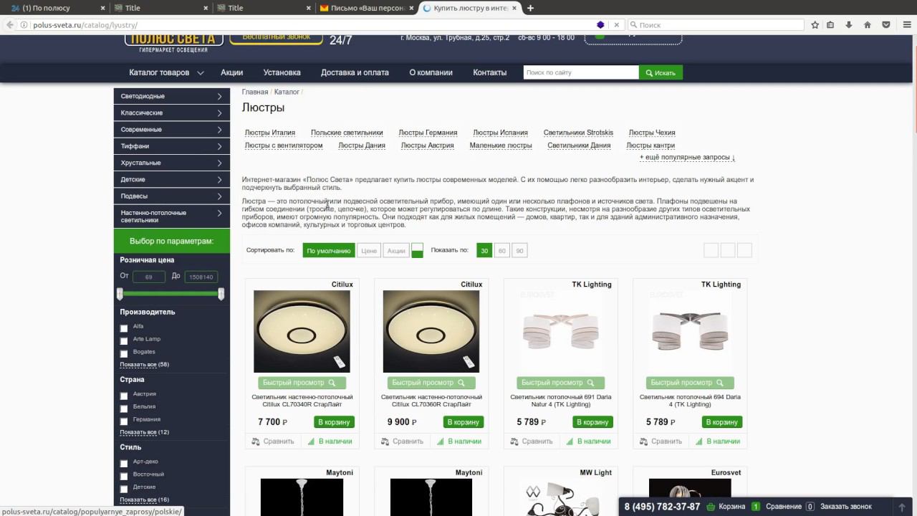Check the Alfa manufacturer checkbox
This screenshot has height=516, width=917.
click(x=124, y=328)
